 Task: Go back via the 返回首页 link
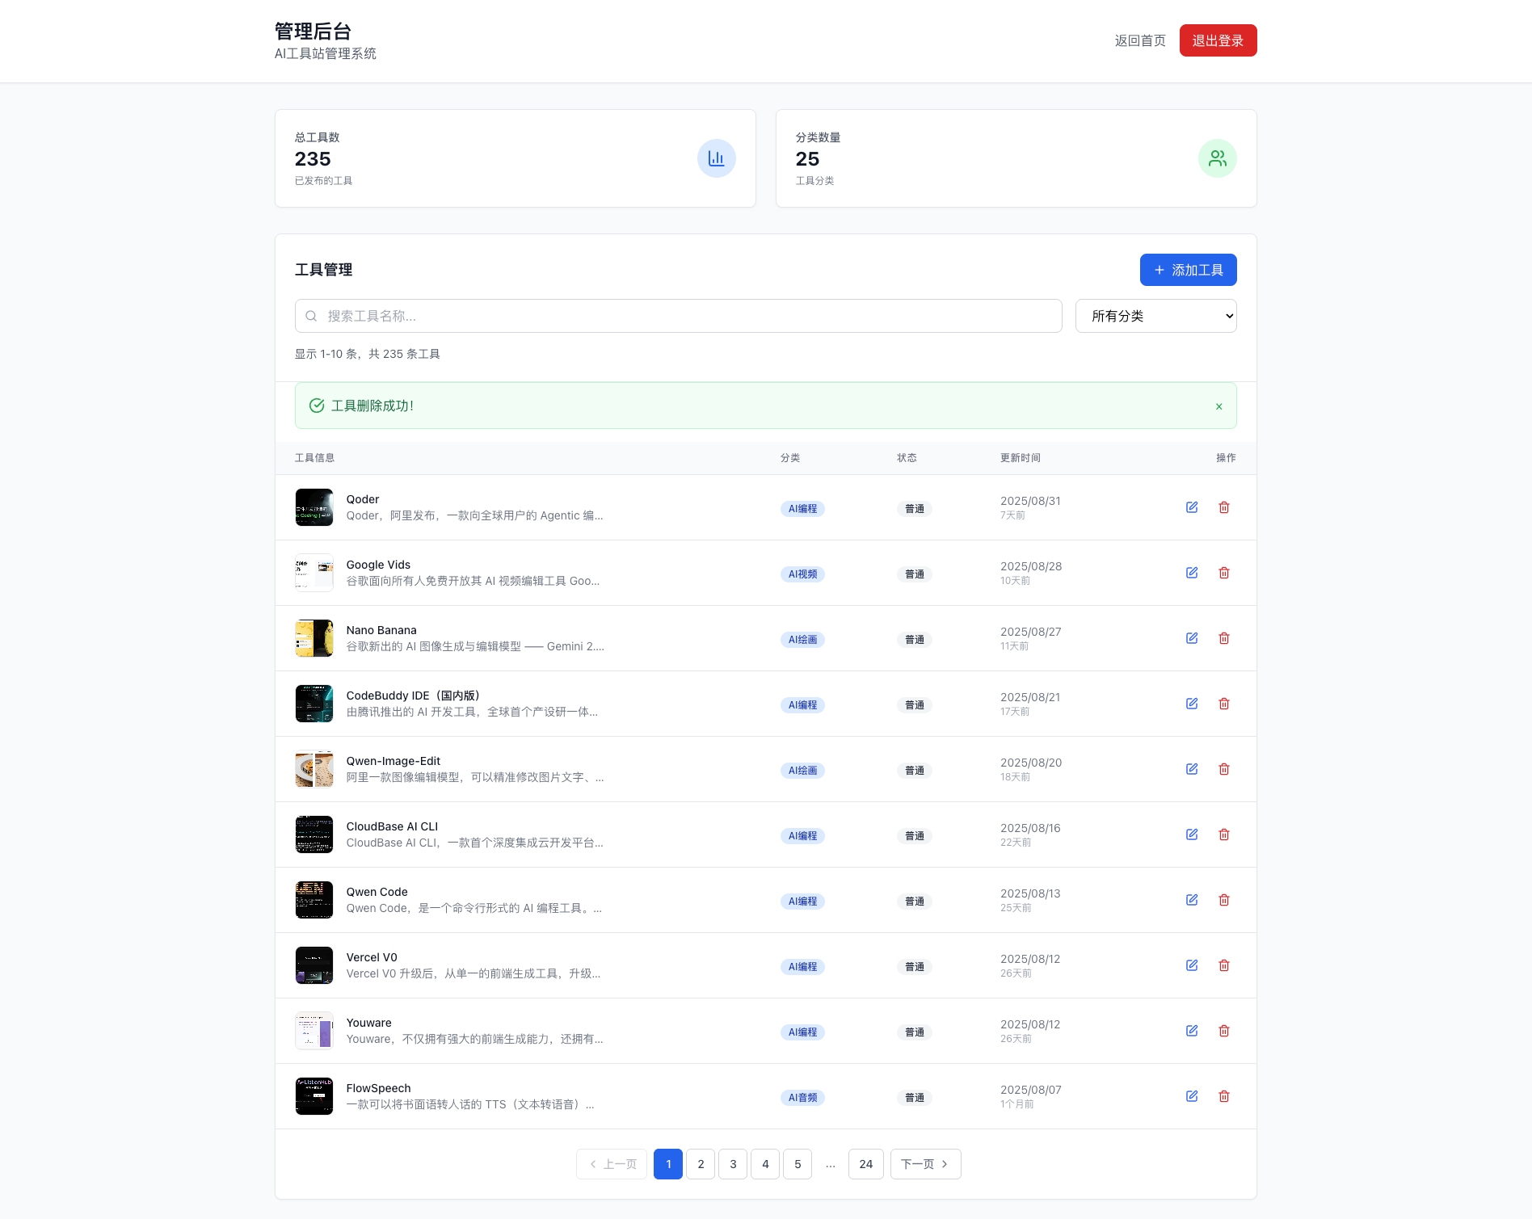tap(1140, 40)
